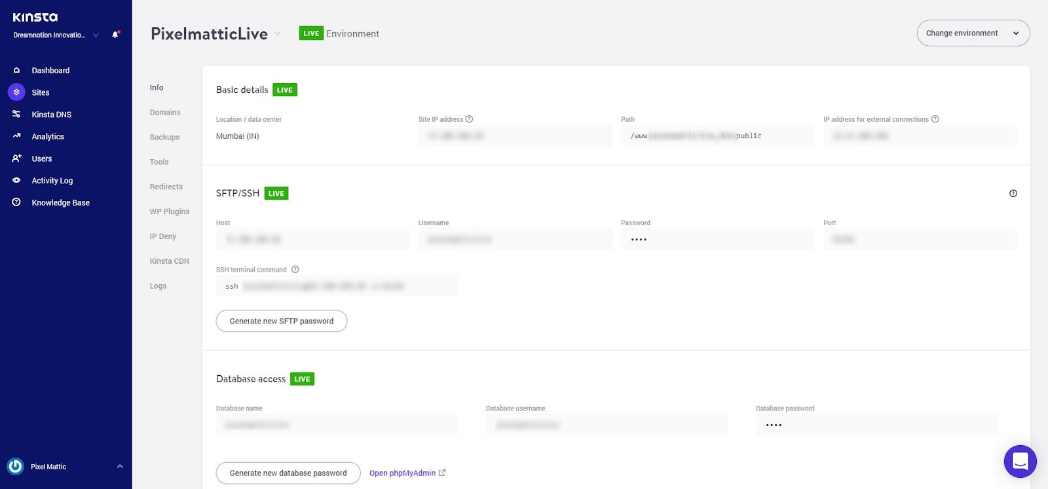Expand the PixelmatticLive site name chevron
Screen dimensions: 1048x489
click(277, 33)
